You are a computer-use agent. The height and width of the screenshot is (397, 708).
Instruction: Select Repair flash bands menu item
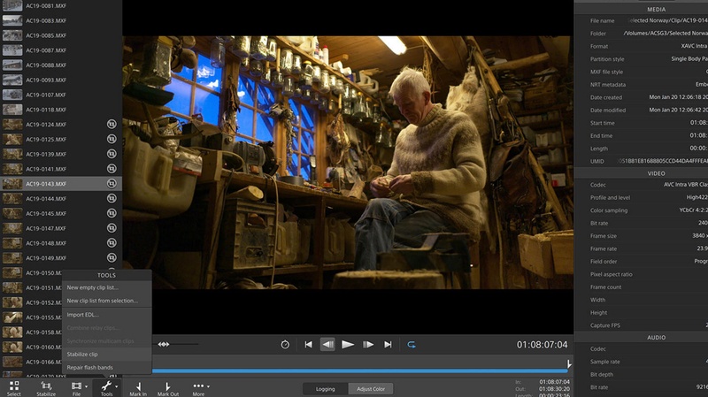pyautogui.click(x=89, y=367)
